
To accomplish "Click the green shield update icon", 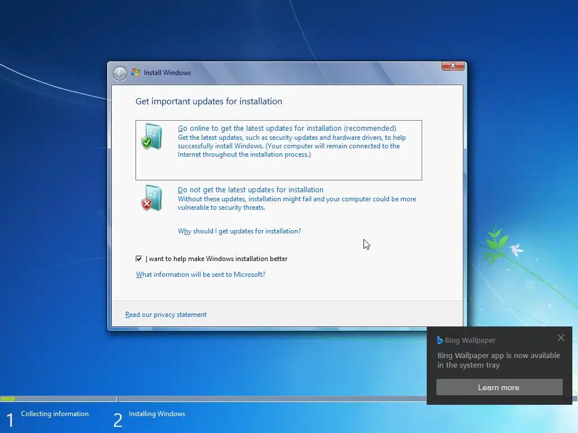I will 151,136.
